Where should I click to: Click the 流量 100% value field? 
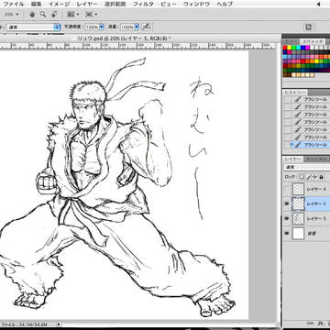[x=126, y=27]
